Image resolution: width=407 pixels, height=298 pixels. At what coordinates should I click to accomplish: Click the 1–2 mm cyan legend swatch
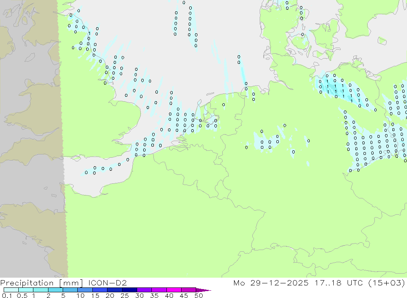(x=41, y=290)
